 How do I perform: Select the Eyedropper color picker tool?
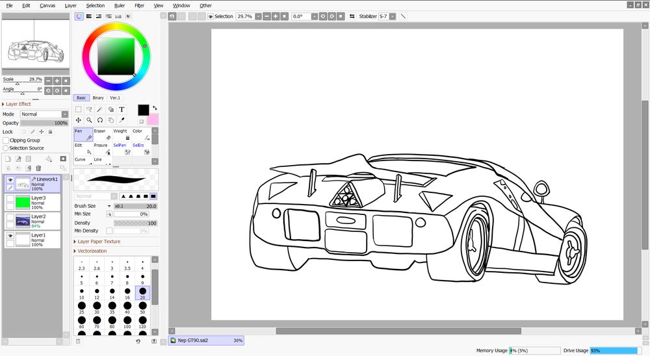[x=122, y=120]
